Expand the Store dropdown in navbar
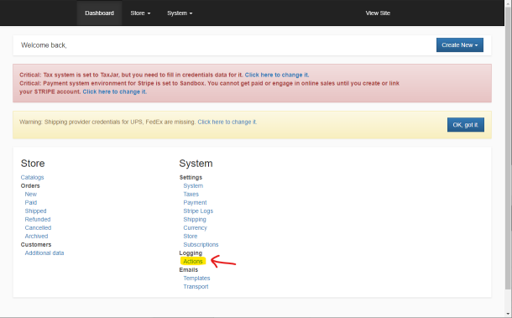The width and height of the screenshot is (512, 318). click(x=140, y=13)
